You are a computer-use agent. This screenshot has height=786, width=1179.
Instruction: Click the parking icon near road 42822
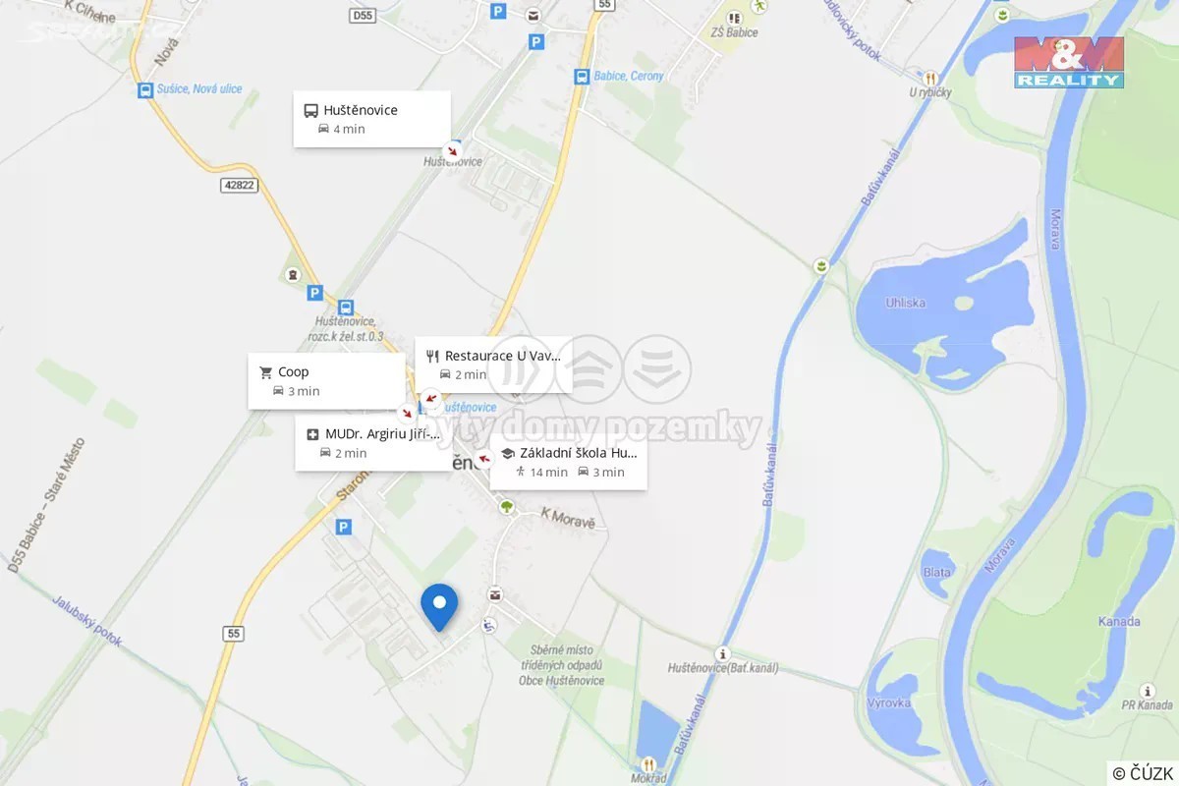314,292
